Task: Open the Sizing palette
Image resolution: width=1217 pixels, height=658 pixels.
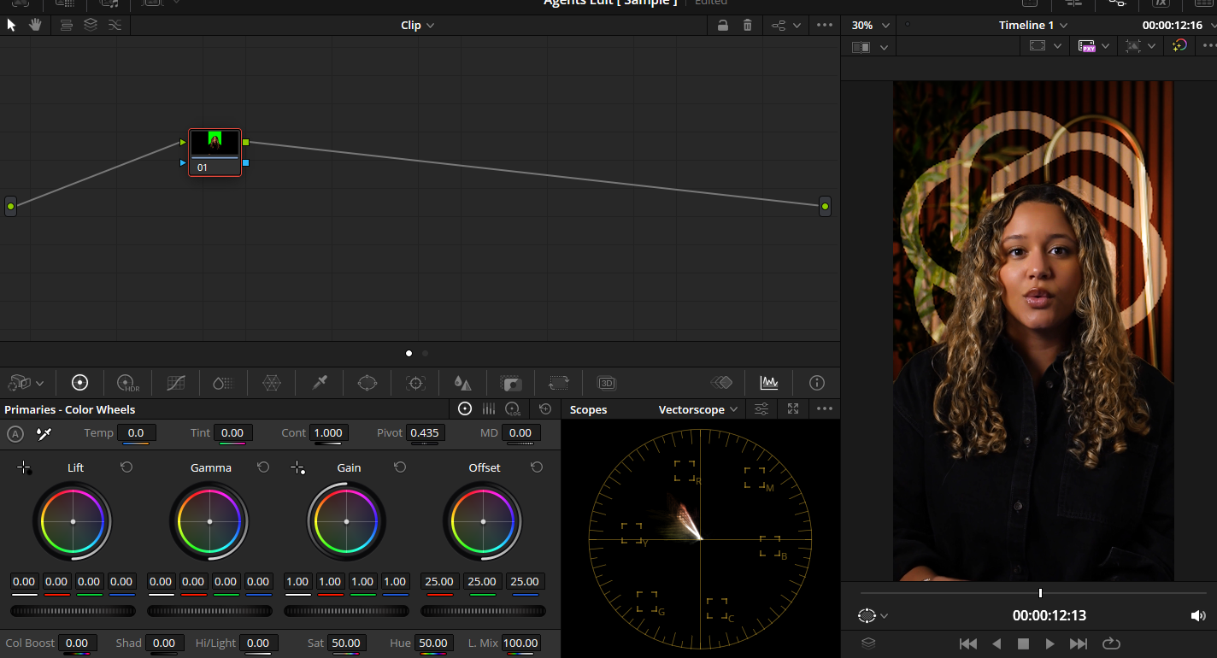Action: 559,383
